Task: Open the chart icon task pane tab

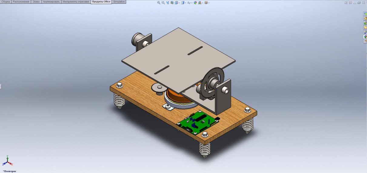Action: click(365, 23)
